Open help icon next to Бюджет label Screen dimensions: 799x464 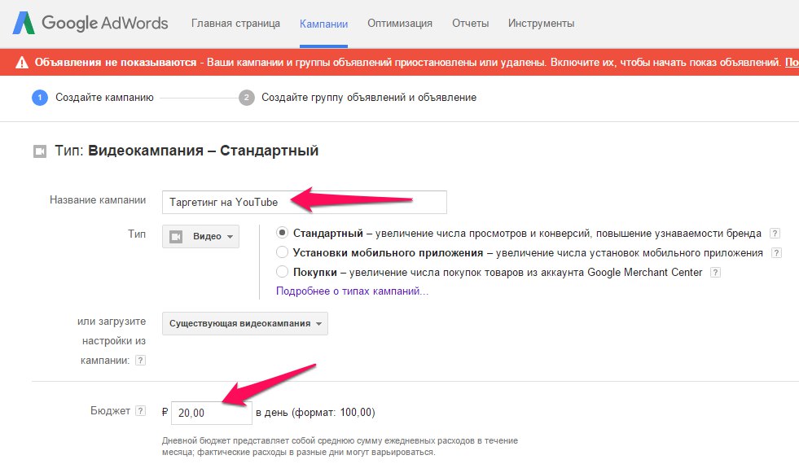tap(141, 411)
